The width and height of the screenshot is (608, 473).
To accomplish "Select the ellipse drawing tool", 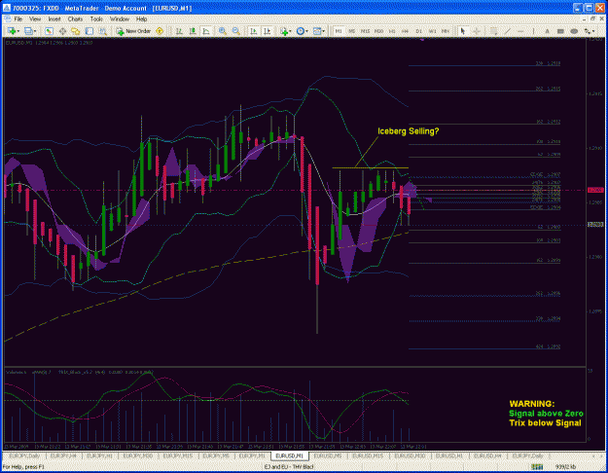I will [574, 31].
